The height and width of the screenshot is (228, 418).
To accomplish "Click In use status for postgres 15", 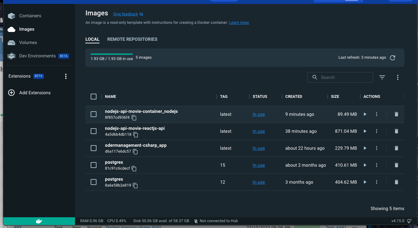I will coord(259,165).
